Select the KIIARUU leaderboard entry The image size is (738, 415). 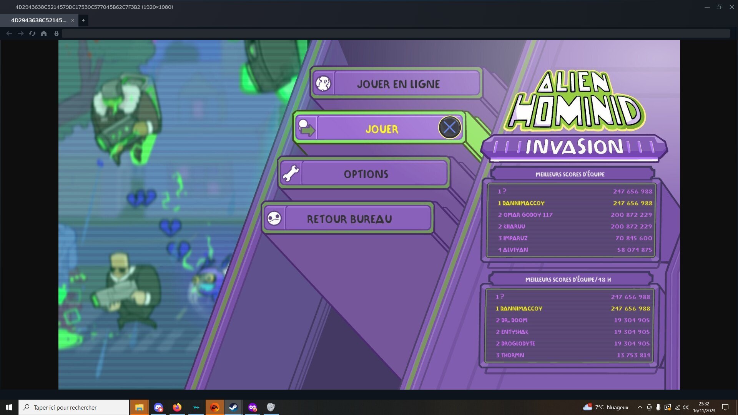tap(575, 226)
